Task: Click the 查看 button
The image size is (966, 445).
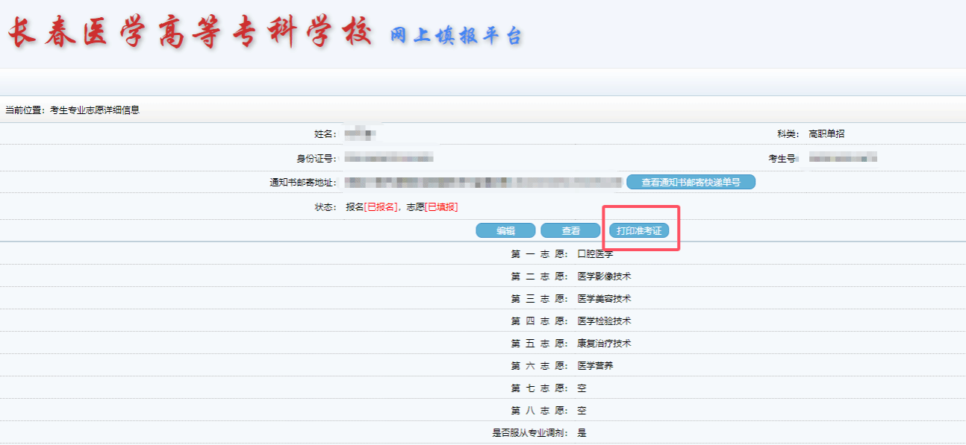Action: (570, 231)
